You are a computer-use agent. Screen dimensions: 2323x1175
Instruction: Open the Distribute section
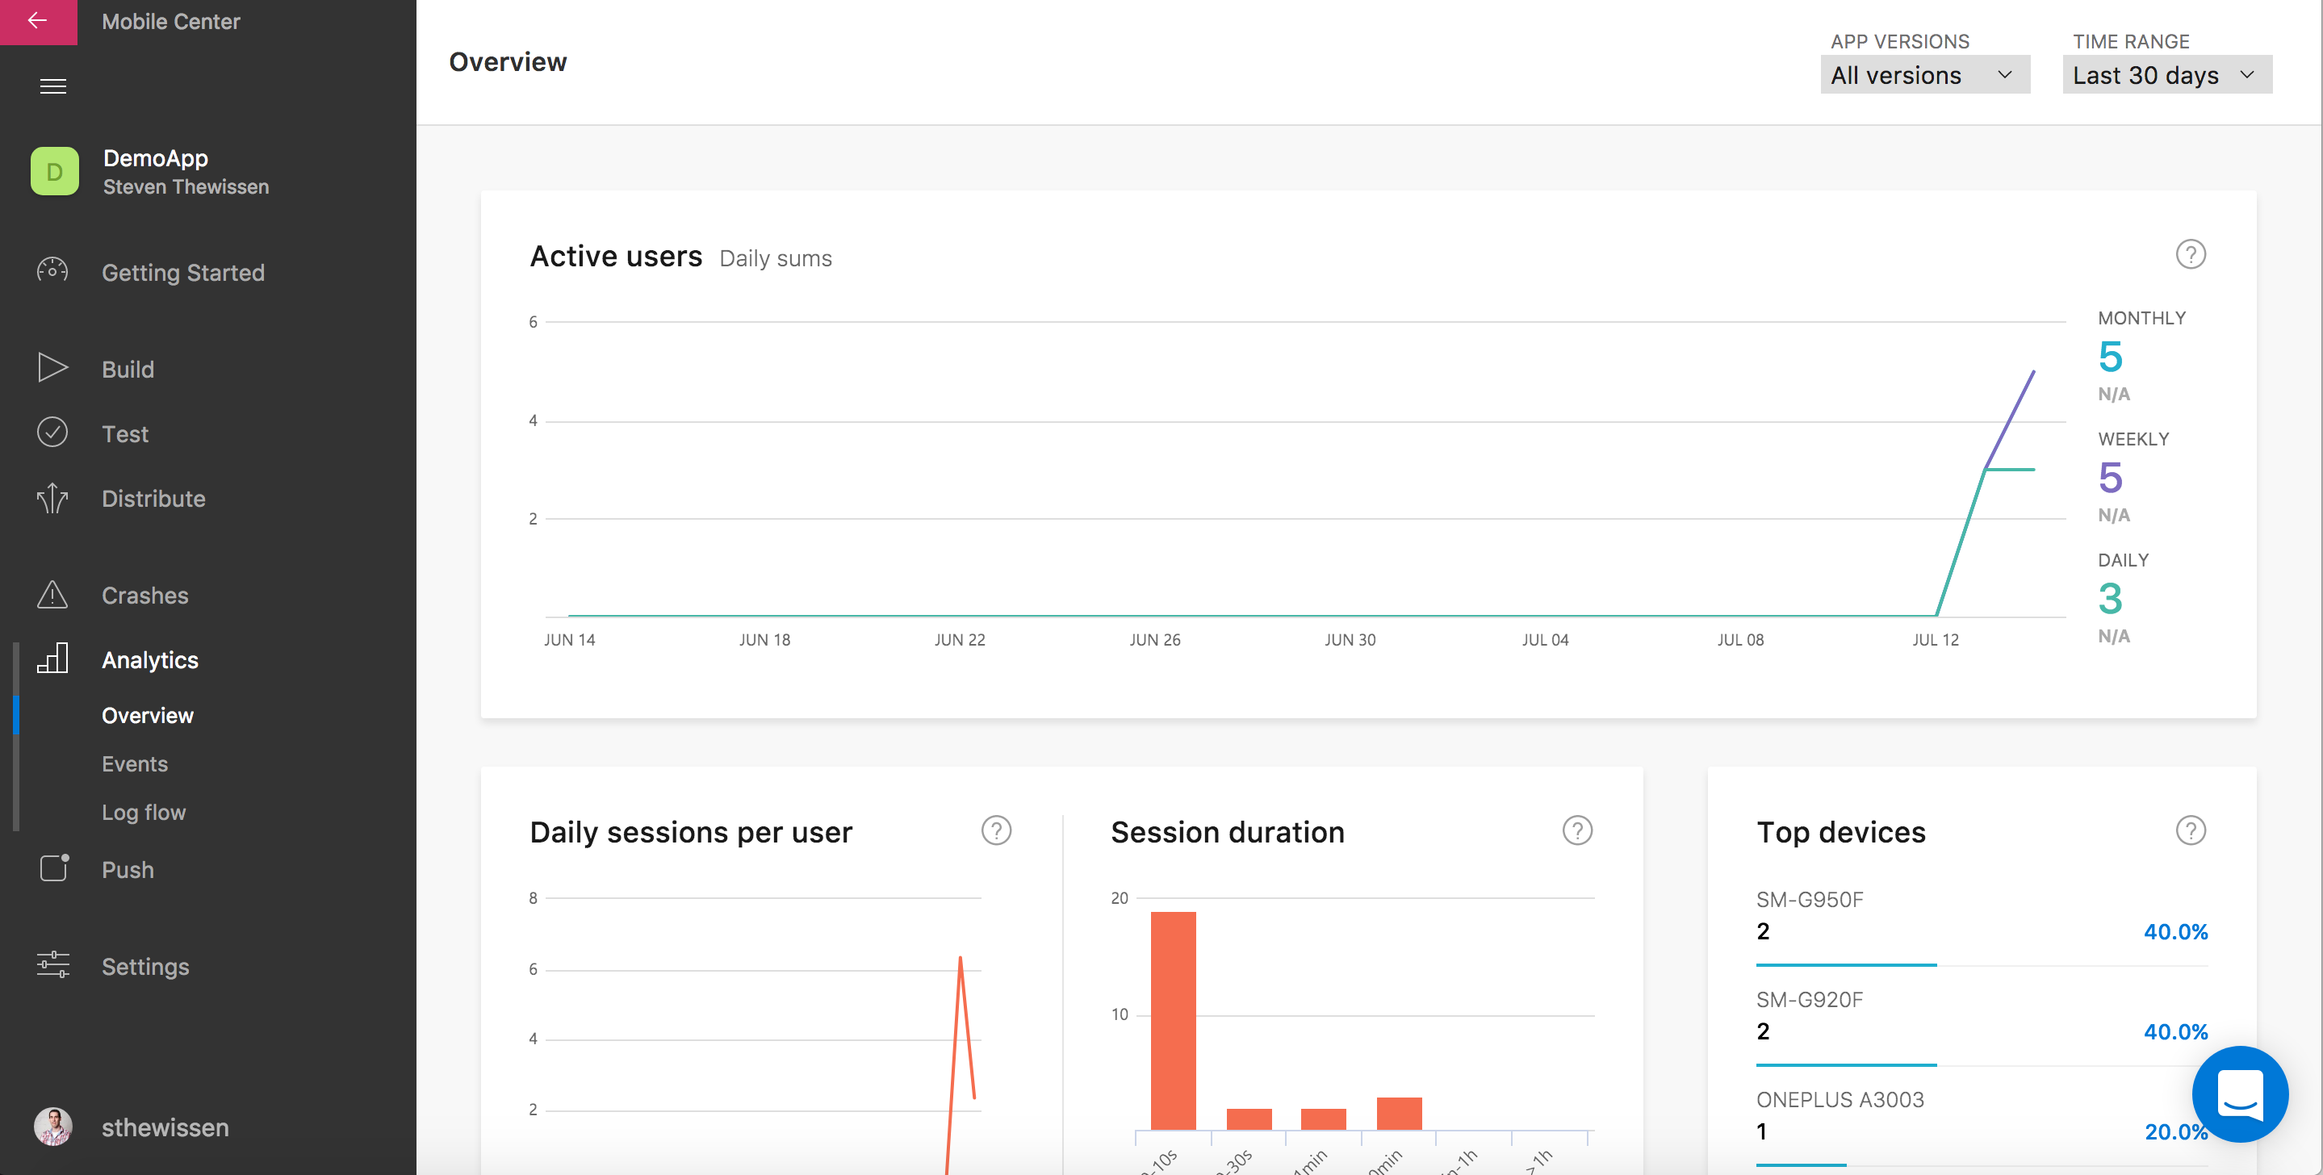153,498
